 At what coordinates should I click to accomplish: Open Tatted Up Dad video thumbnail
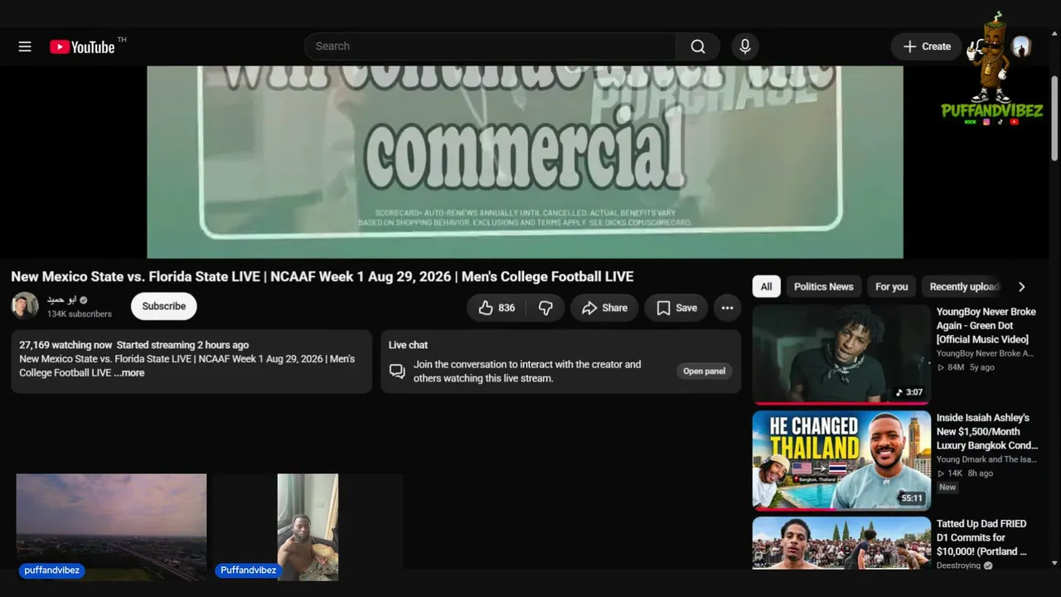[841, 543]
